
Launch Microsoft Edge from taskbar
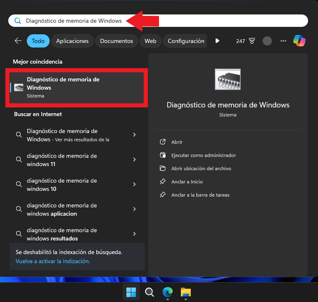pyautogui.click(x=168, y=292)
